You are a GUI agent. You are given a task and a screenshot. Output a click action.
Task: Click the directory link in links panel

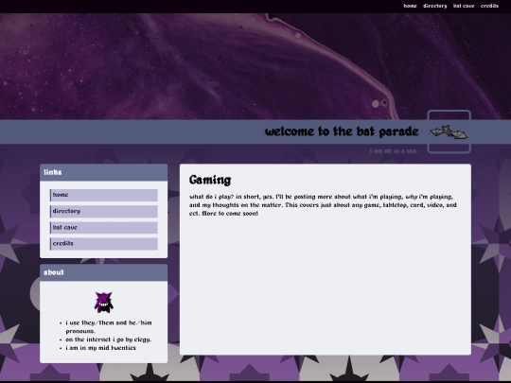104,212
